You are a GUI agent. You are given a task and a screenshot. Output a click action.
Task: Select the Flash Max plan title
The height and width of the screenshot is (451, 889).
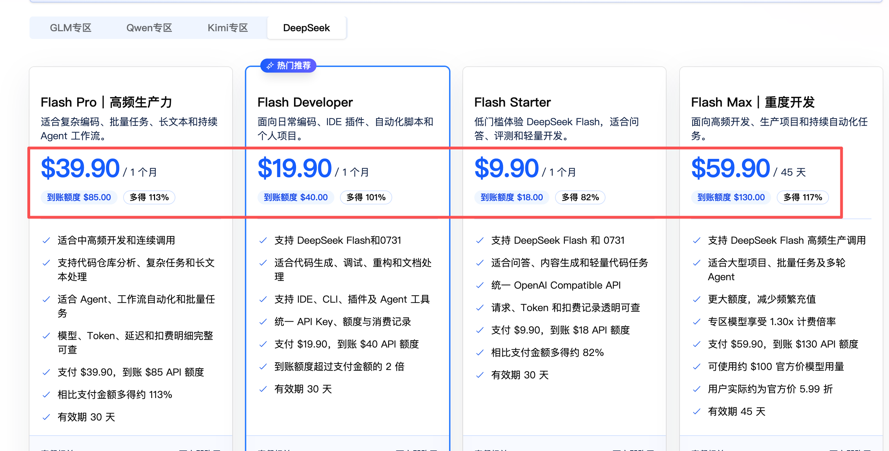(753, 102)
